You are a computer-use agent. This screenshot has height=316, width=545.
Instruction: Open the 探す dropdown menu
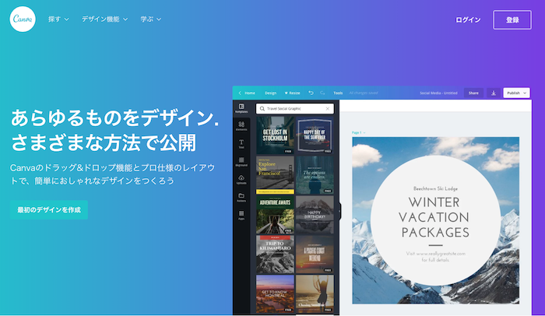click(58, 19)
